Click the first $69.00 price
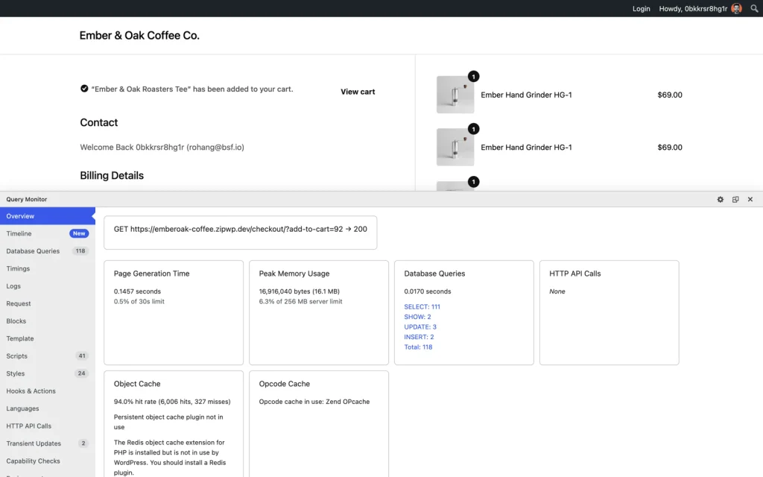Image resolution: width=763 pixels, height=477 pixels. click(670, 95)
